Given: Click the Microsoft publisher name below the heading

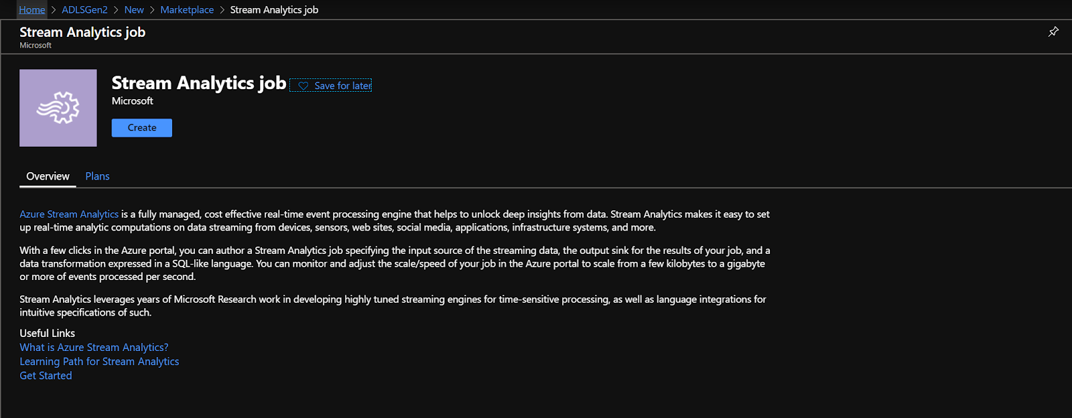Looking at the screenshot, I should point(133,101).
